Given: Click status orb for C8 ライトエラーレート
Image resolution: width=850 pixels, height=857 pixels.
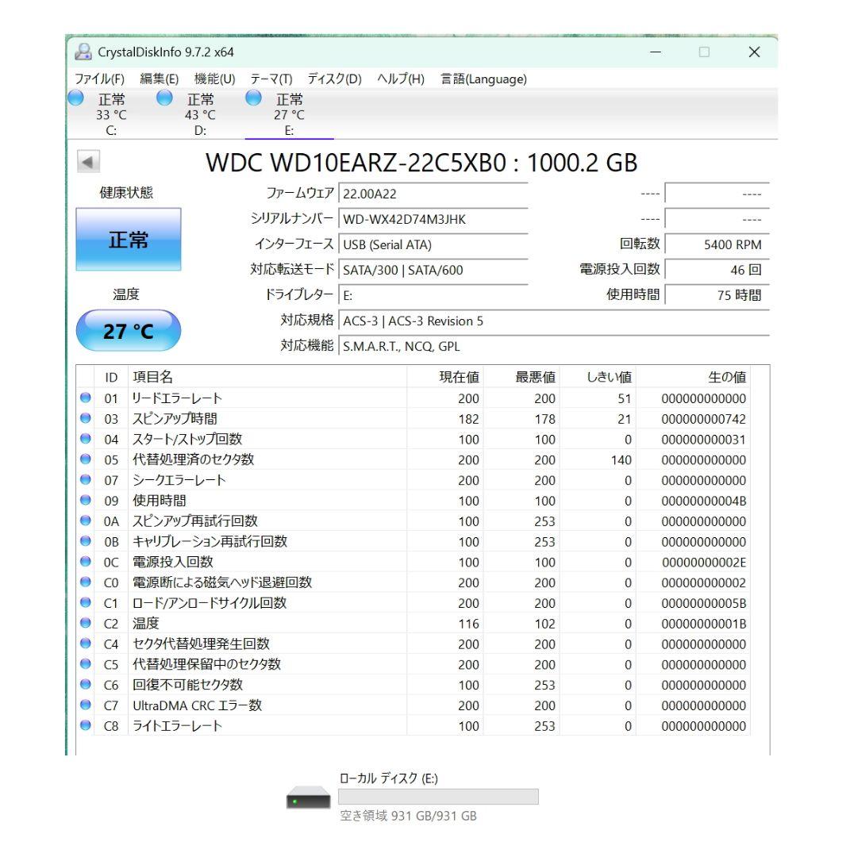Looking at the screenshot, I should point(85,726).
